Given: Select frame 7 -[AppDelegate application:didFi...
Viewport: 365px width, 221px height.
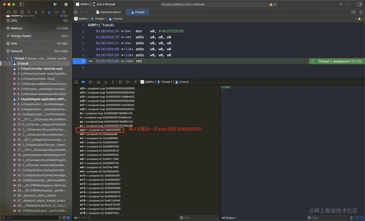Looking at the screenshot, I should click(36, 99).
